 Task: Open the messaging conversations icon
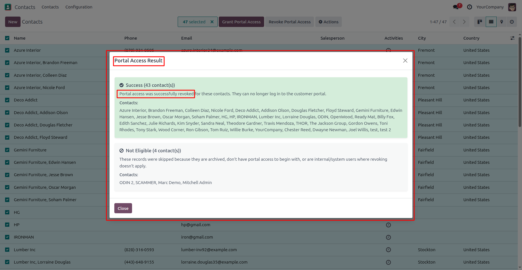pyautogui.click(x=456, y=7)
